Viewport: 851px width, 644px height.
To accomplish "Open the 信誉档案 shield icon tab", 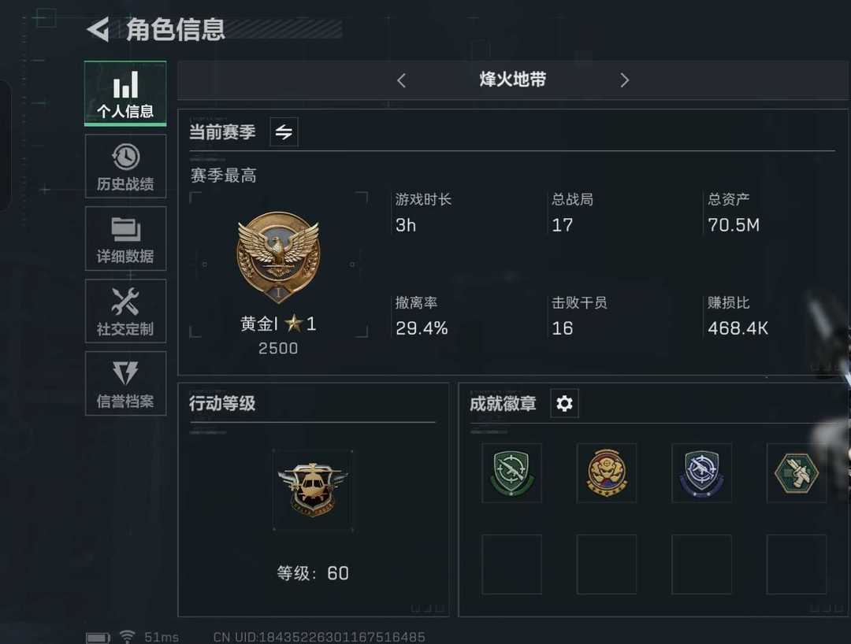I will click(125, 383).
